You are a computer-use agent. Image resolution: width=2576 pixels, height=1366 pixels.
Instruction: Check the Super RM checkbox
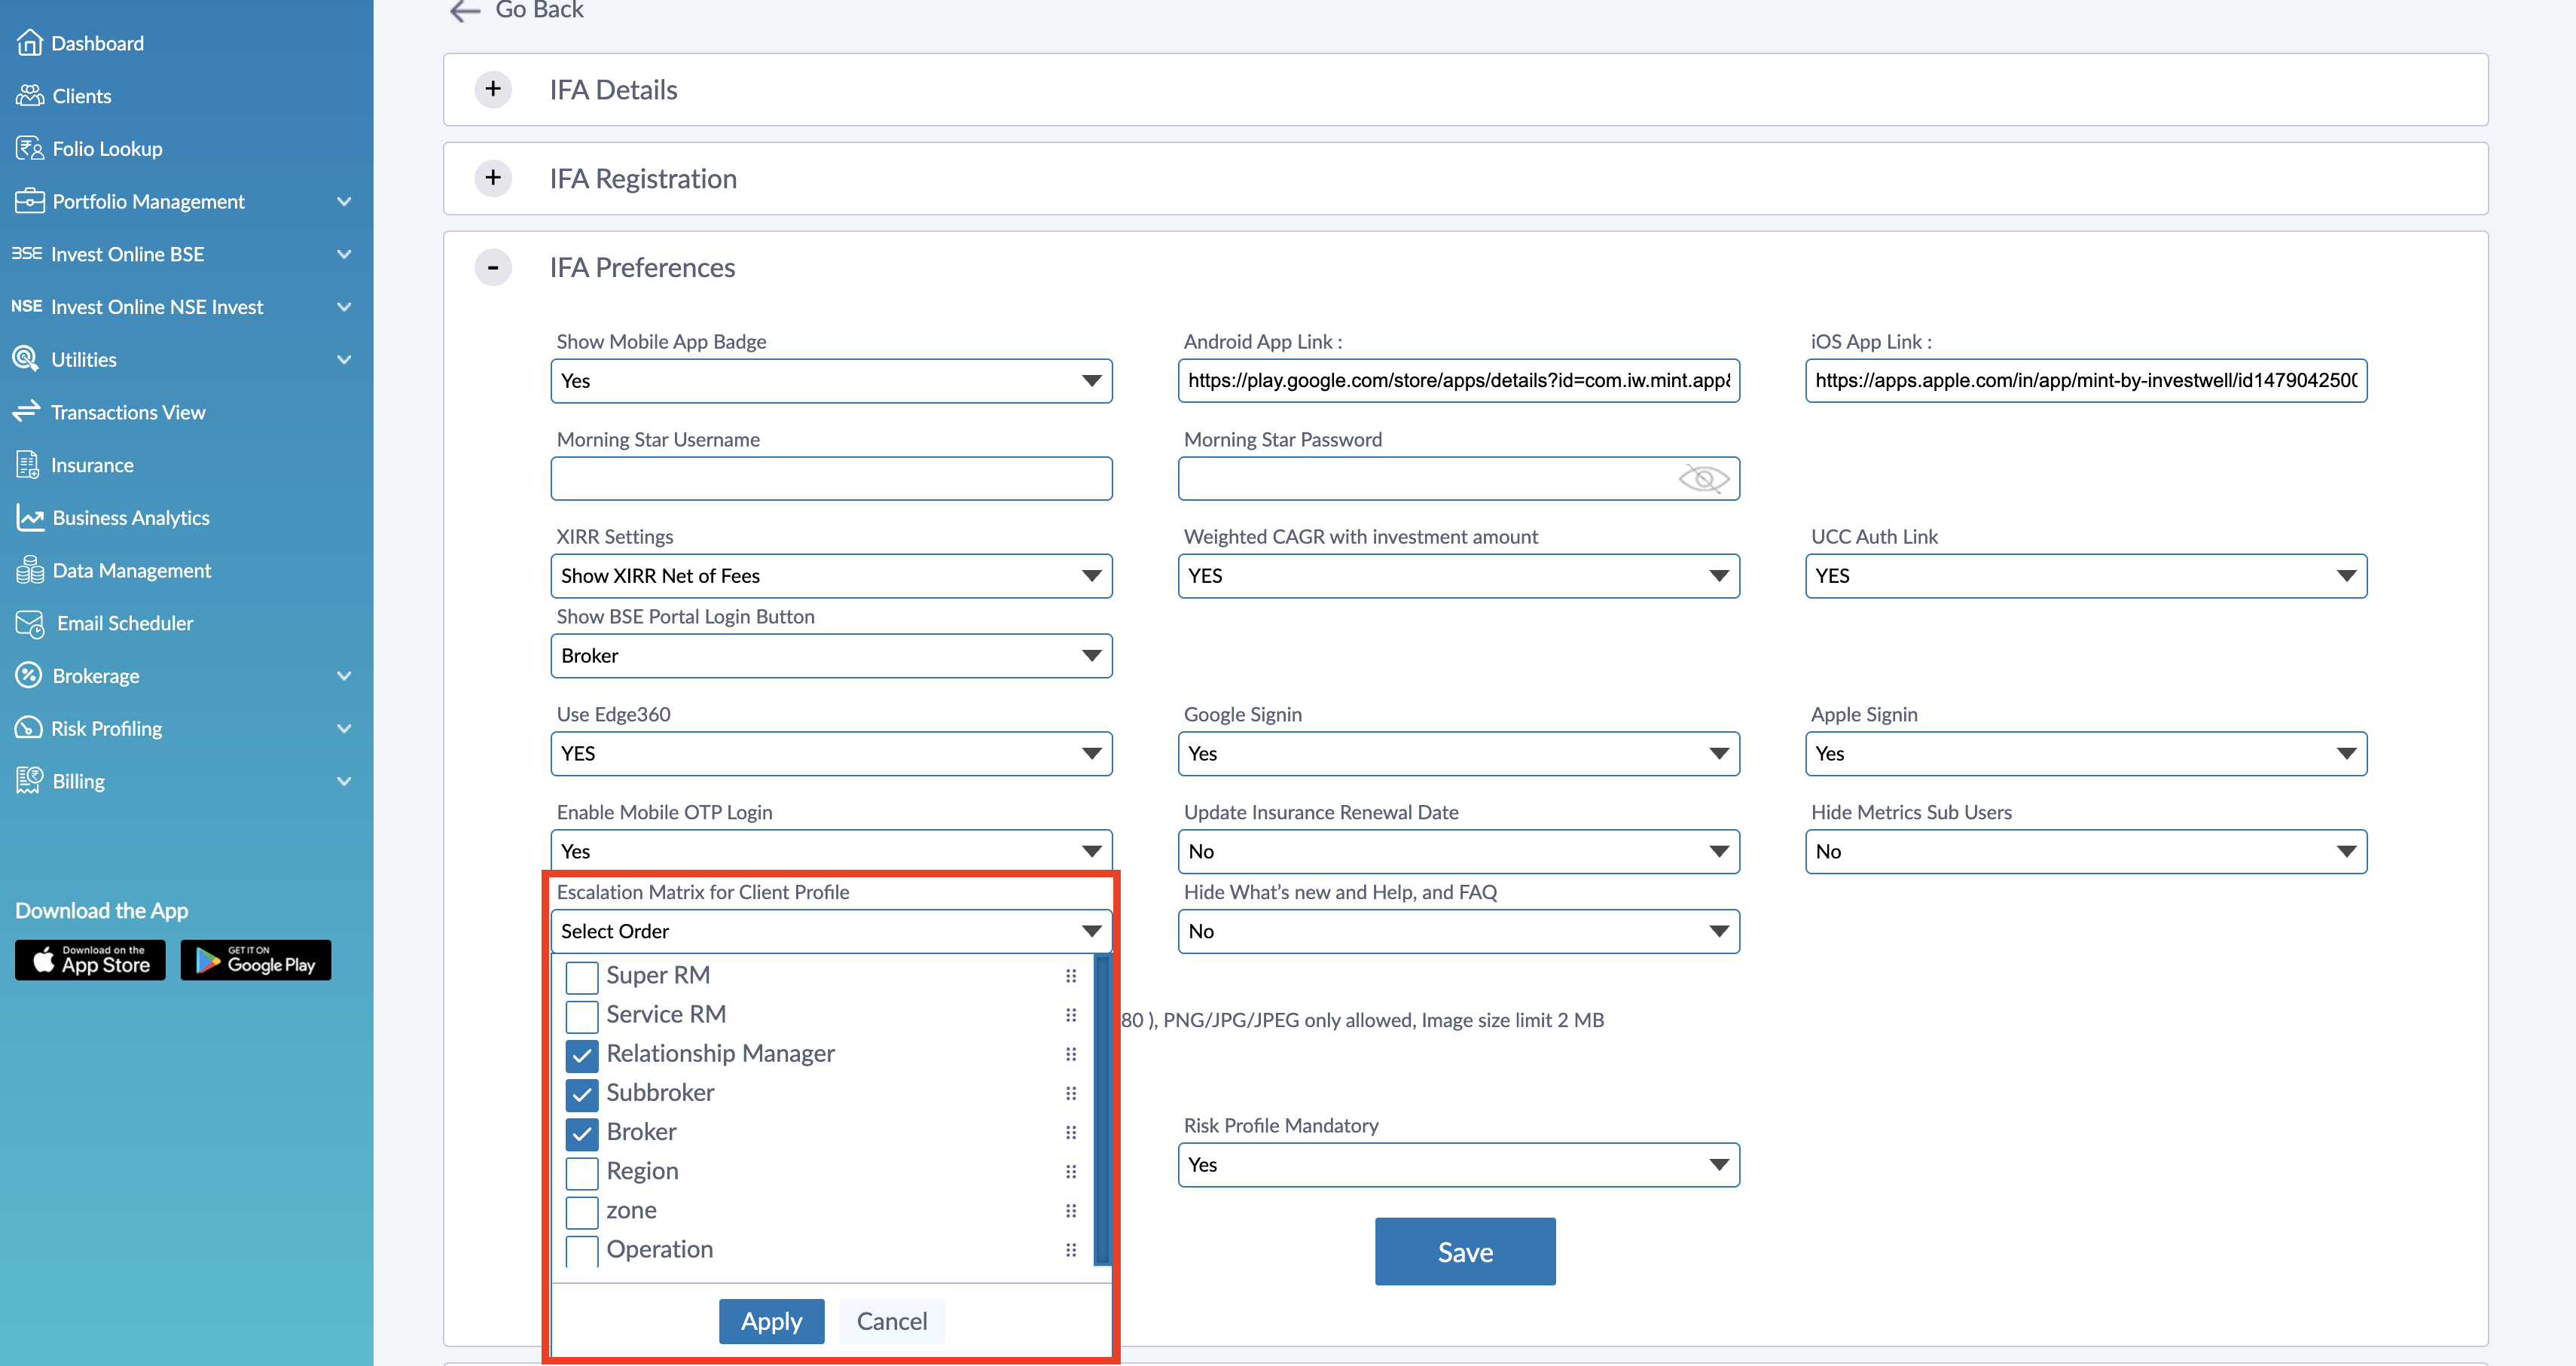582,976
